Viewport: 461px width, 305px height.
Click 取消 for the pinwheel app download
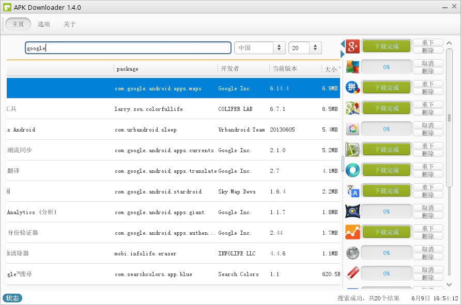tap(428, 125)
